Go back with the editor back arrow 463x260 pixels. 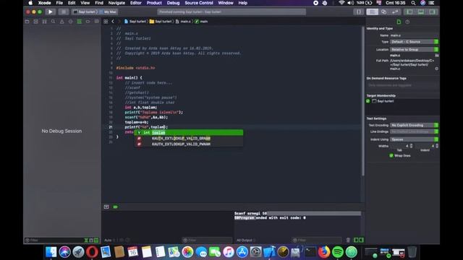(113, 22)
